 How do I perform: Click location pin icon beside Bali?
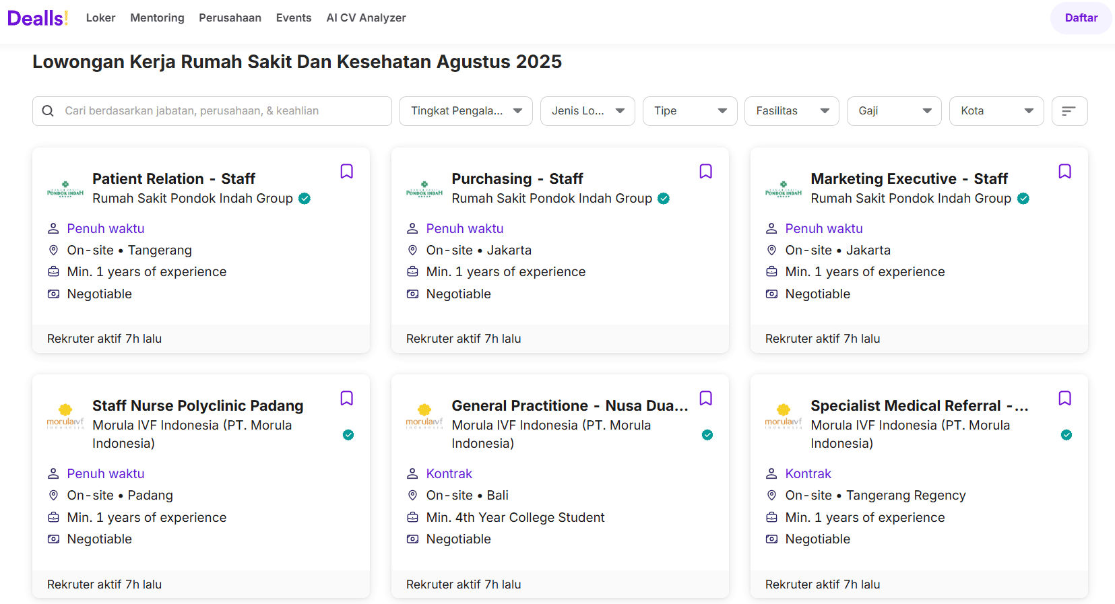(412, 496)
